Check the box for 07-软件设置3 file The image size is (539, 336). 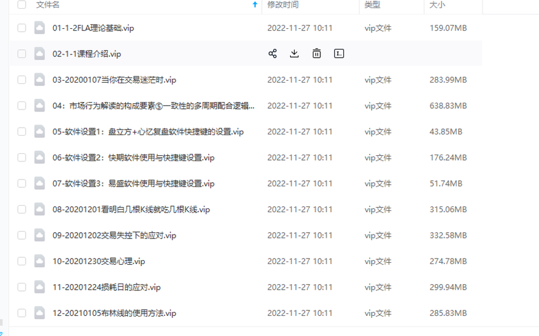tap(22, 183)
